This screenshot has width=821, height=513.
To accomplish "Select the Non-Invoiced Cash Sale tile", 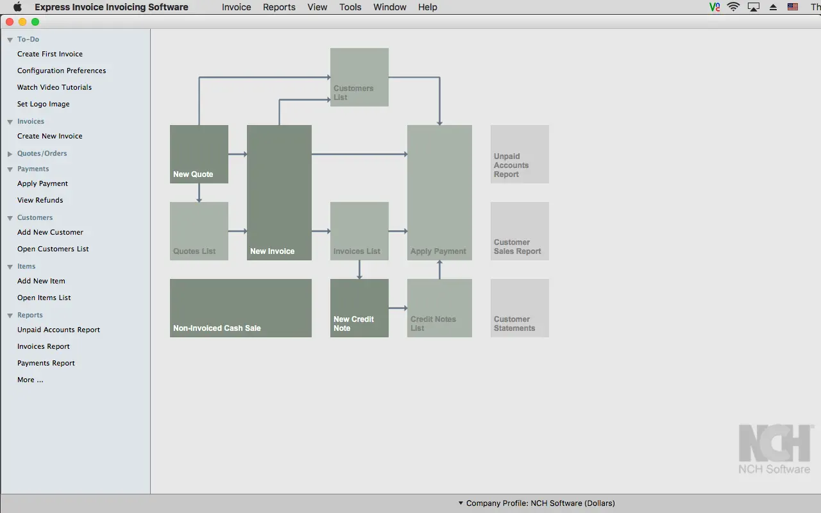I will tap(241, 308).
